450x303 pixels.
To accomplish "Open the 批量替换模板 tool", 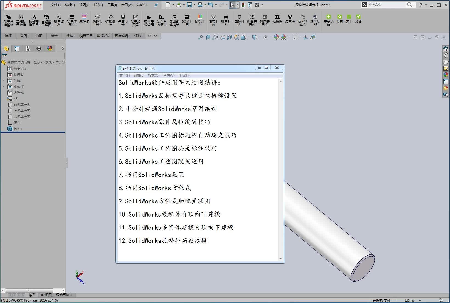I will pyautogui.click(x=8, y=21).
